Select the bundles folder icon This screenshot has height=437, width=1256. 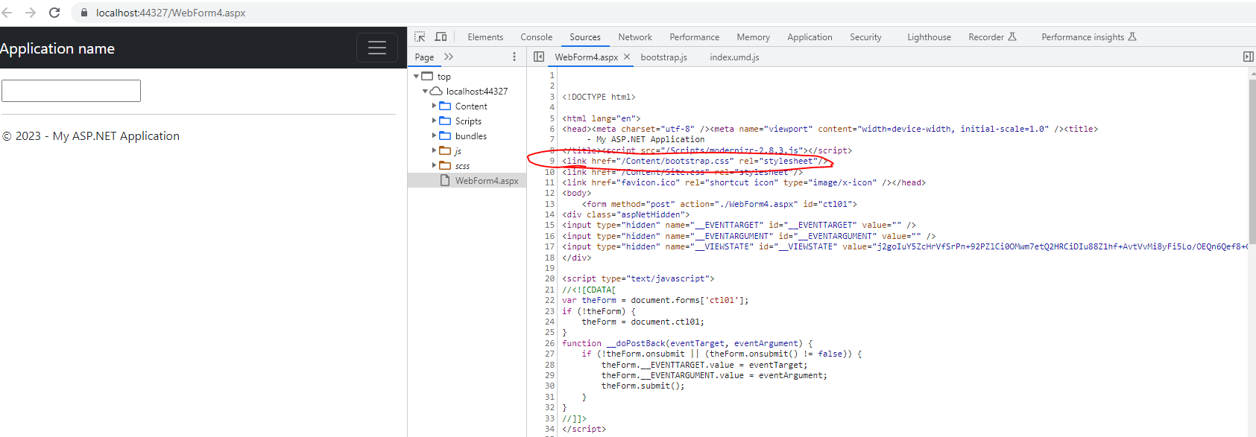tap(445, 136)
